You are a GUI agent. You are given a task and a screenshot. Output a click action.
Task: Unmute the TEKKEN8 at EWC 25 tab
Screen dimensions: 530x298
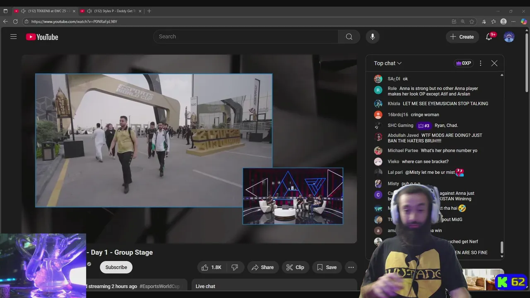(x=23, y=11)
